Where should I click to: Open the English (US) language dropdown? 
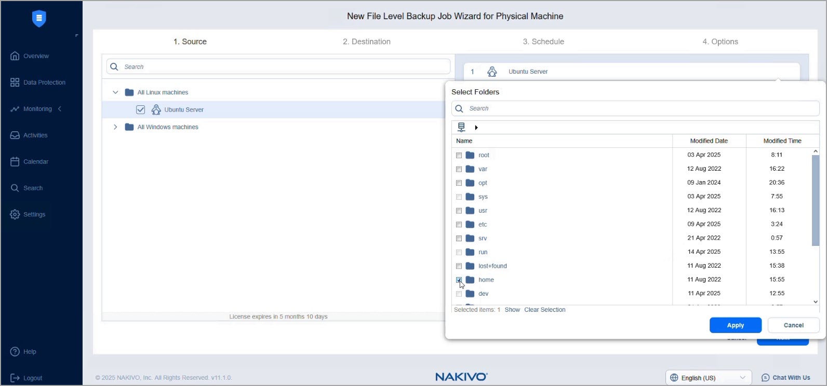point(709,378)
